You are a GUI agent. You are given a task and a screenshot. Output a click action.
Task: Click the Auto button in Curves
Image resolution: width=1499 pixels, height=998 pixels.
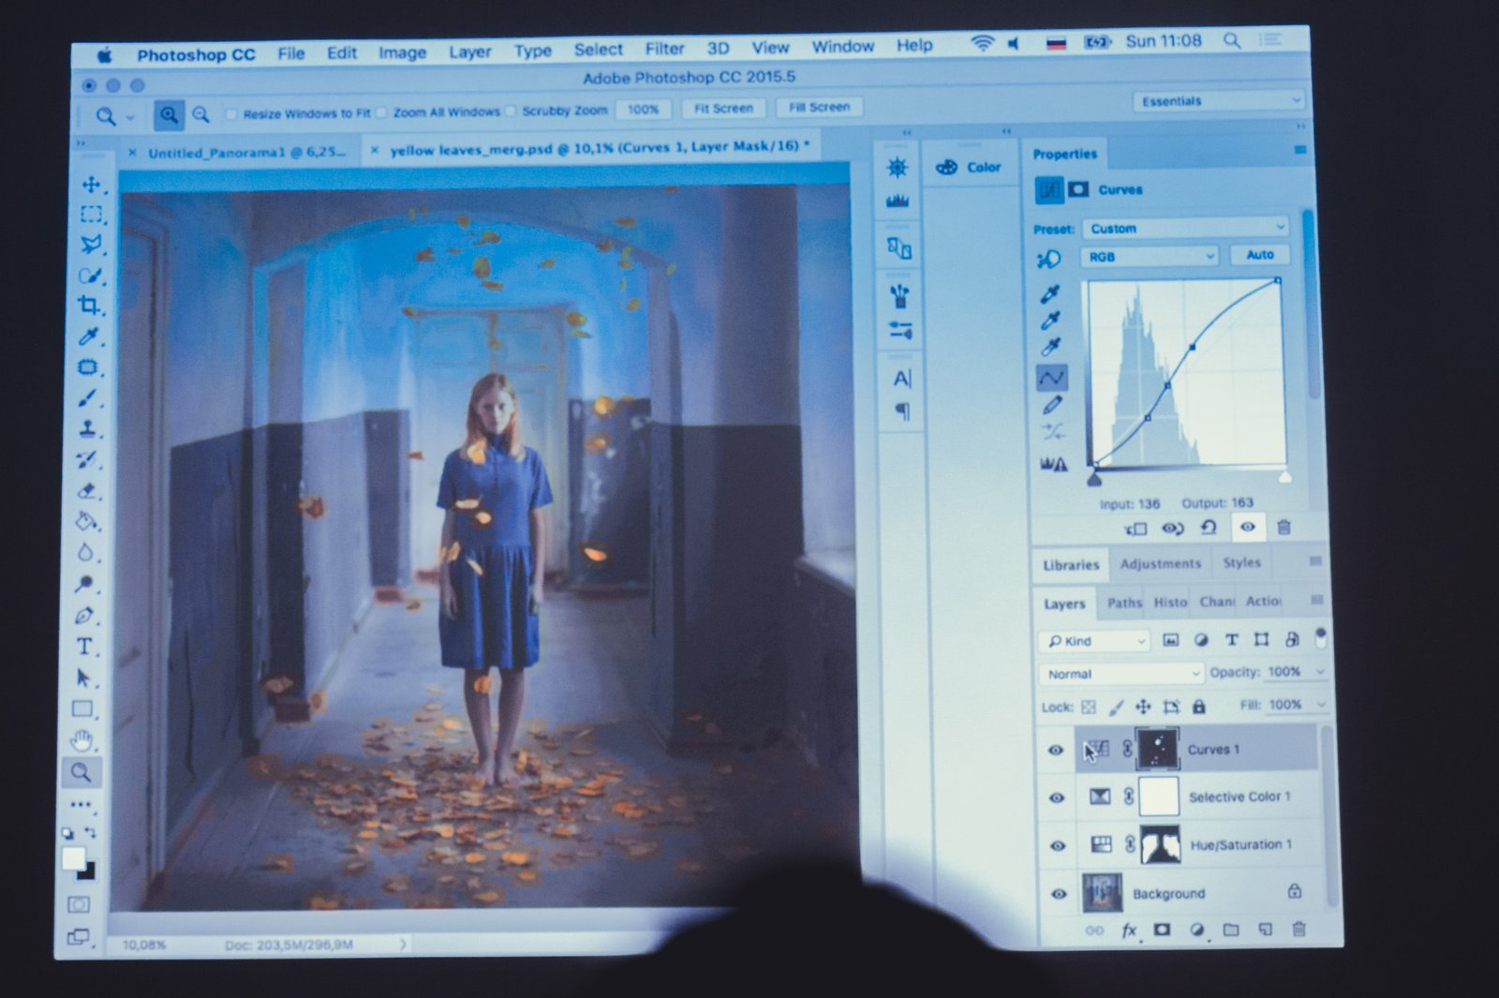tap(1260, 254)
